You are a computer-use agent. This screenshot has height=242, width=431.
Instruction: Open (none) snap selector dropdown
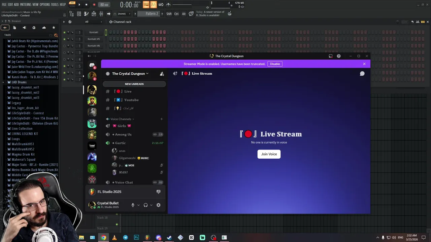pyautogui.click(x=123, y=14)
